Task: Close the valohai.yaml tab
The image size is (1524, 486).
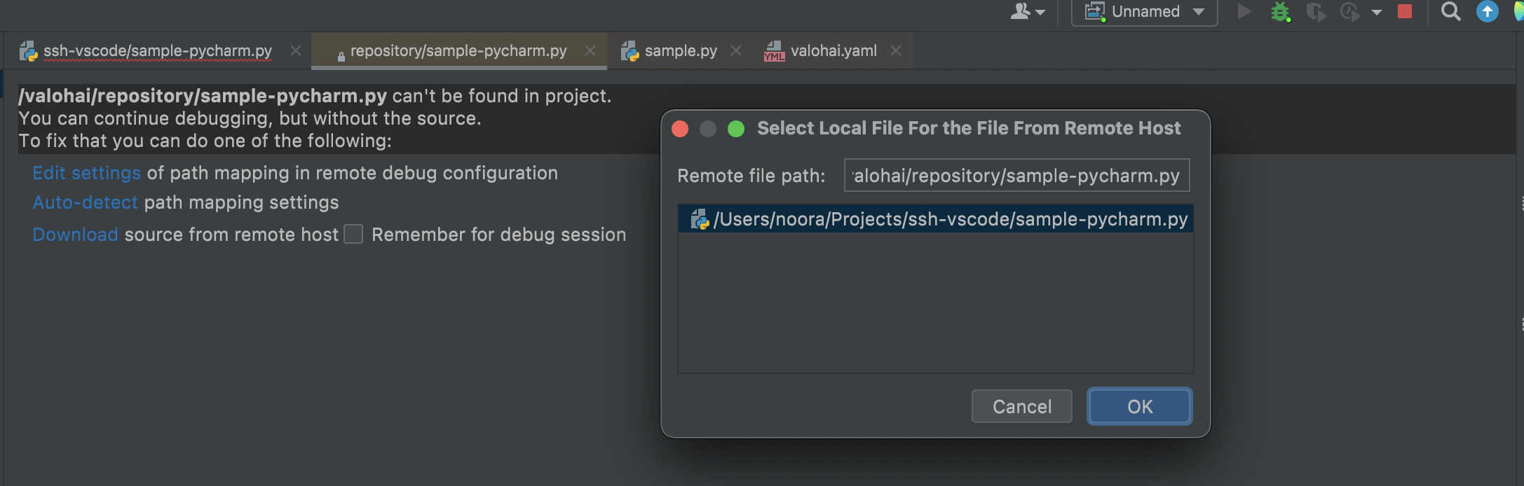Action: click(x=896, y=50)
